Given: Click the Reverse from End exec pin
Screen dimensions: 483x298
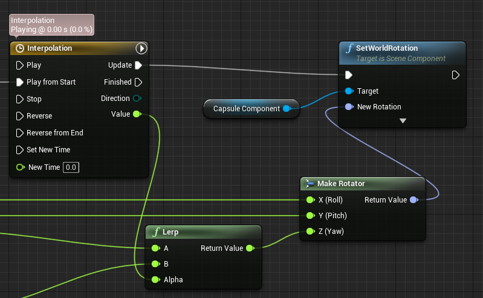Looking at the screenshot, I should (x=20, y=133).
